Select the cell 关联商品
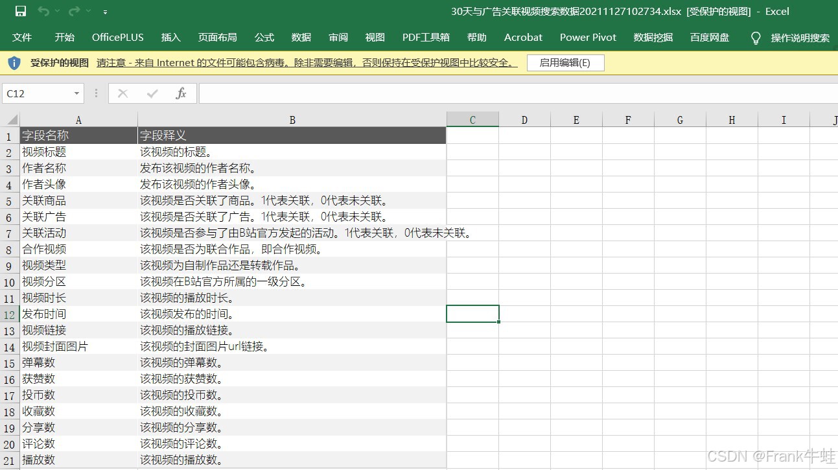 click(78, 200)
